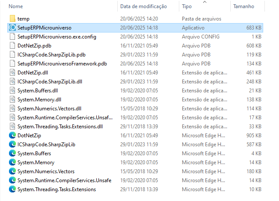
Task: Click the 683 KB size cell
Action: coord(254,28)
